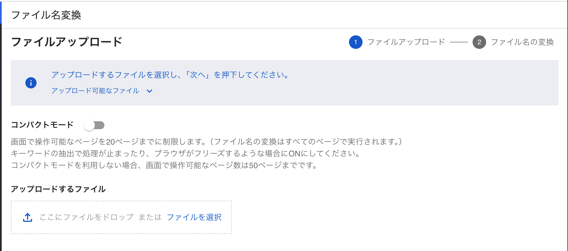
Task: Click the ファイル名変換 page title
Action: (x=46, y=15)
